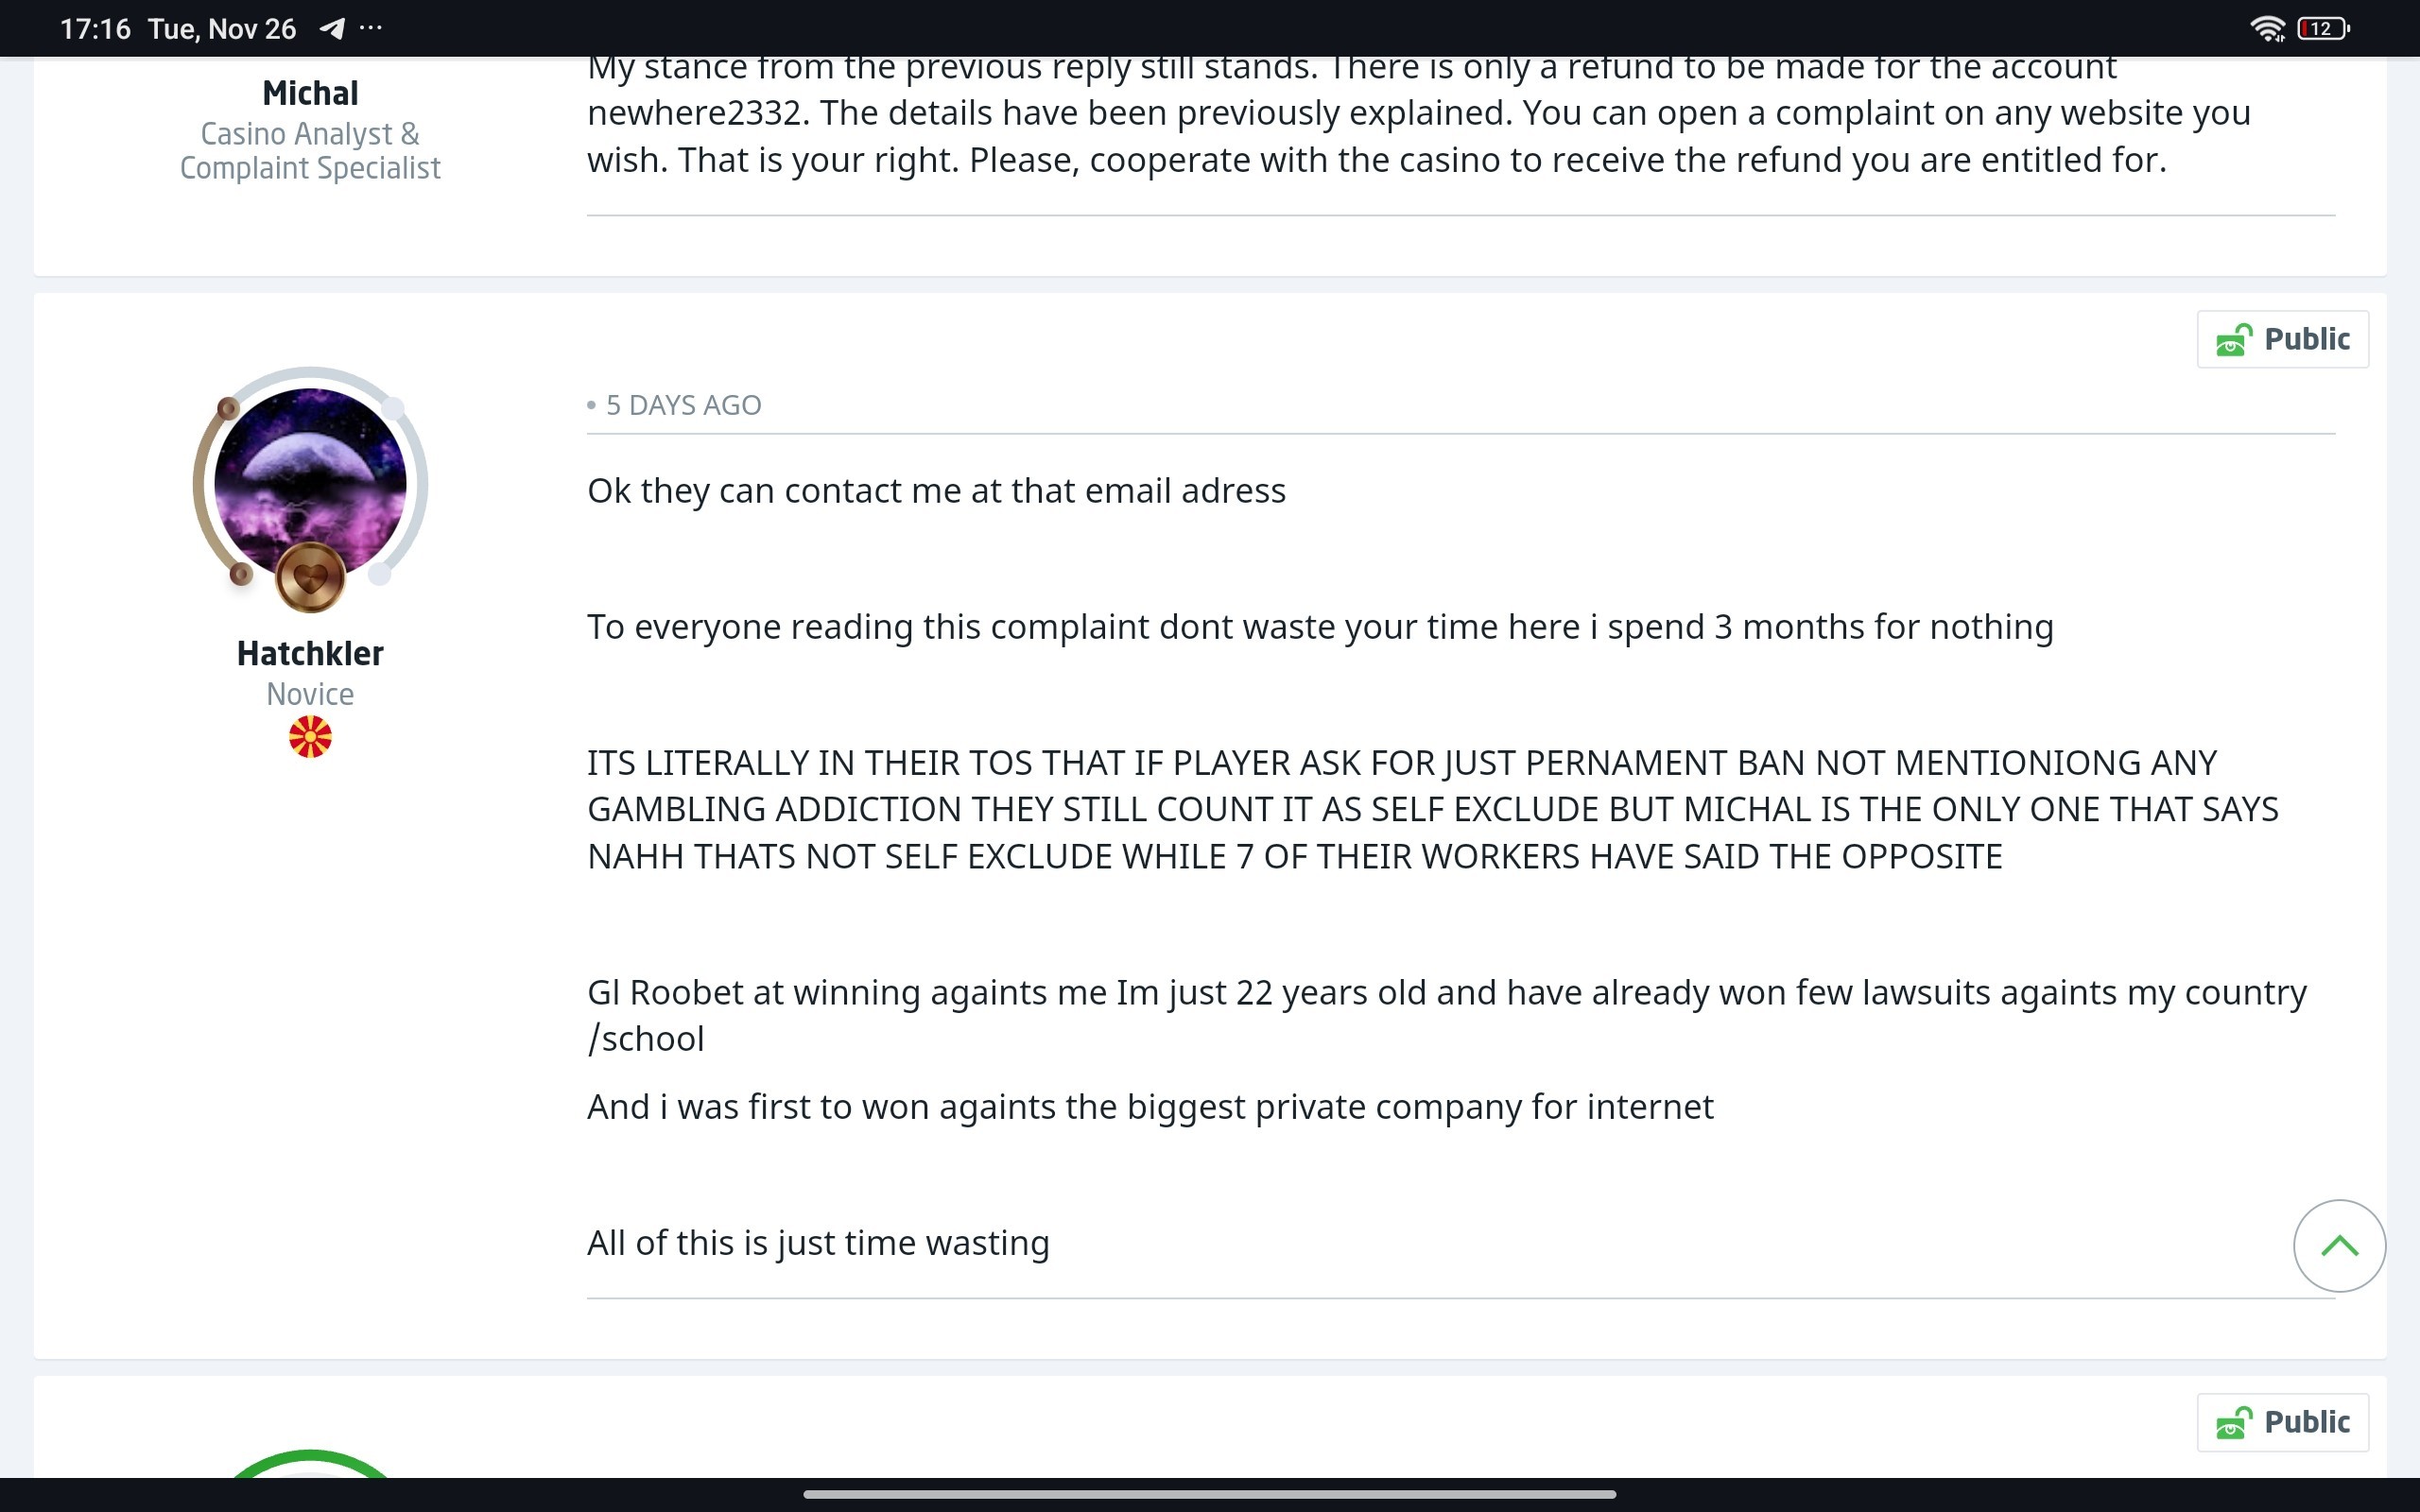Tap the '5 DAYS AGO' post timestamp
Viewport: 2420px width, 1512px height.
tap(683, 405)
